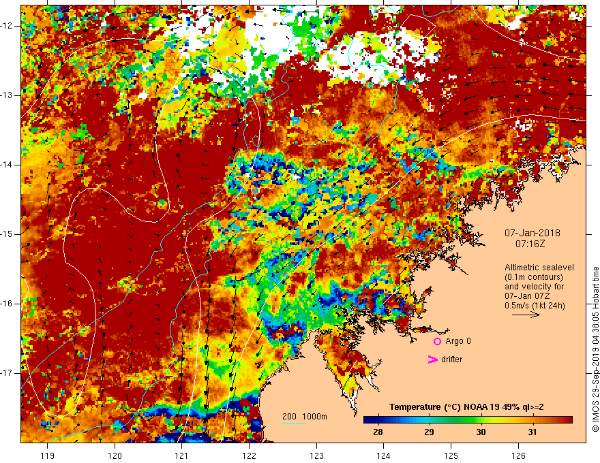Click longitude axis label 120
Screen dimensions: 600x463
tap(115, 456)
